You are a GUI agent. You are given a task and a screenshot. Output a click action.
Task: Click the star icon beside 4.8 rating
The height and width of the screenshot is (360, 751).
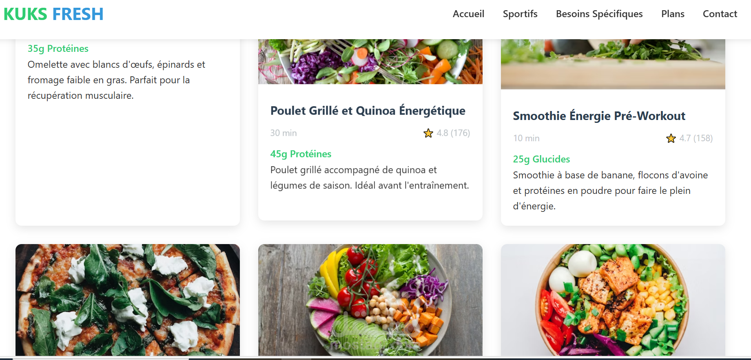[428, 133]
